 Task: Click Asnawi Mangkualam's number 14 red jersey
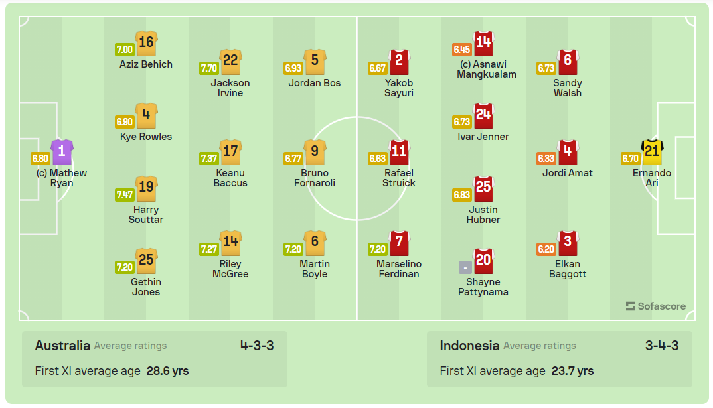click(483, 43)
